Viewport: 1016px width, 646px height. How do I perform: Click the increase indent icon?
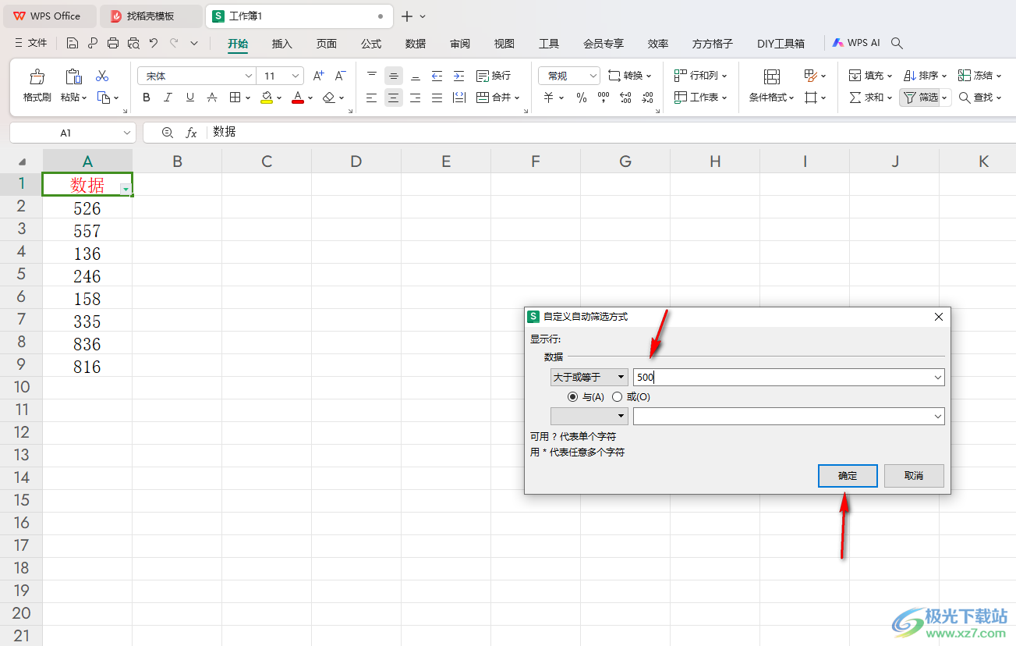point(459,76)
